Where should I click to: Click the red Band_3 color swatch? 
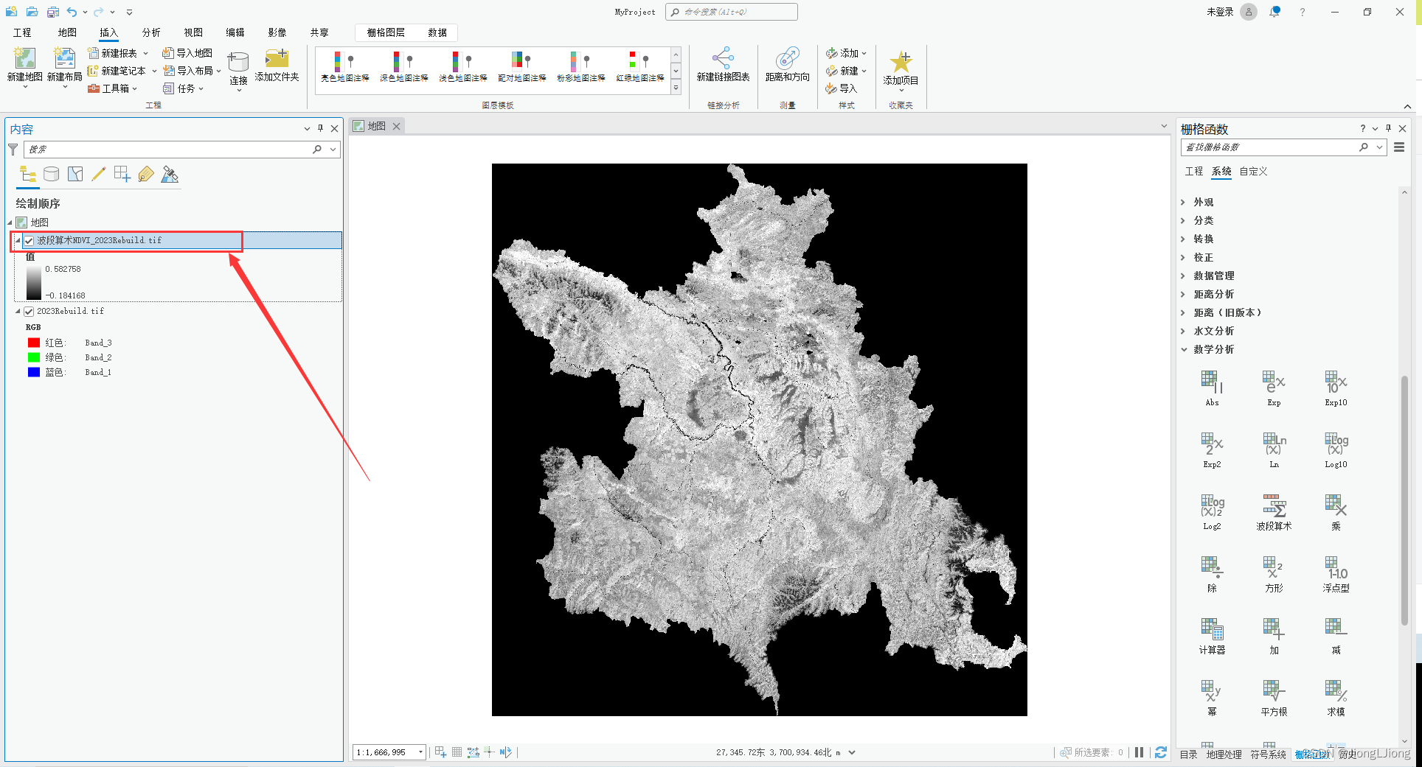[x=34, y=342]
